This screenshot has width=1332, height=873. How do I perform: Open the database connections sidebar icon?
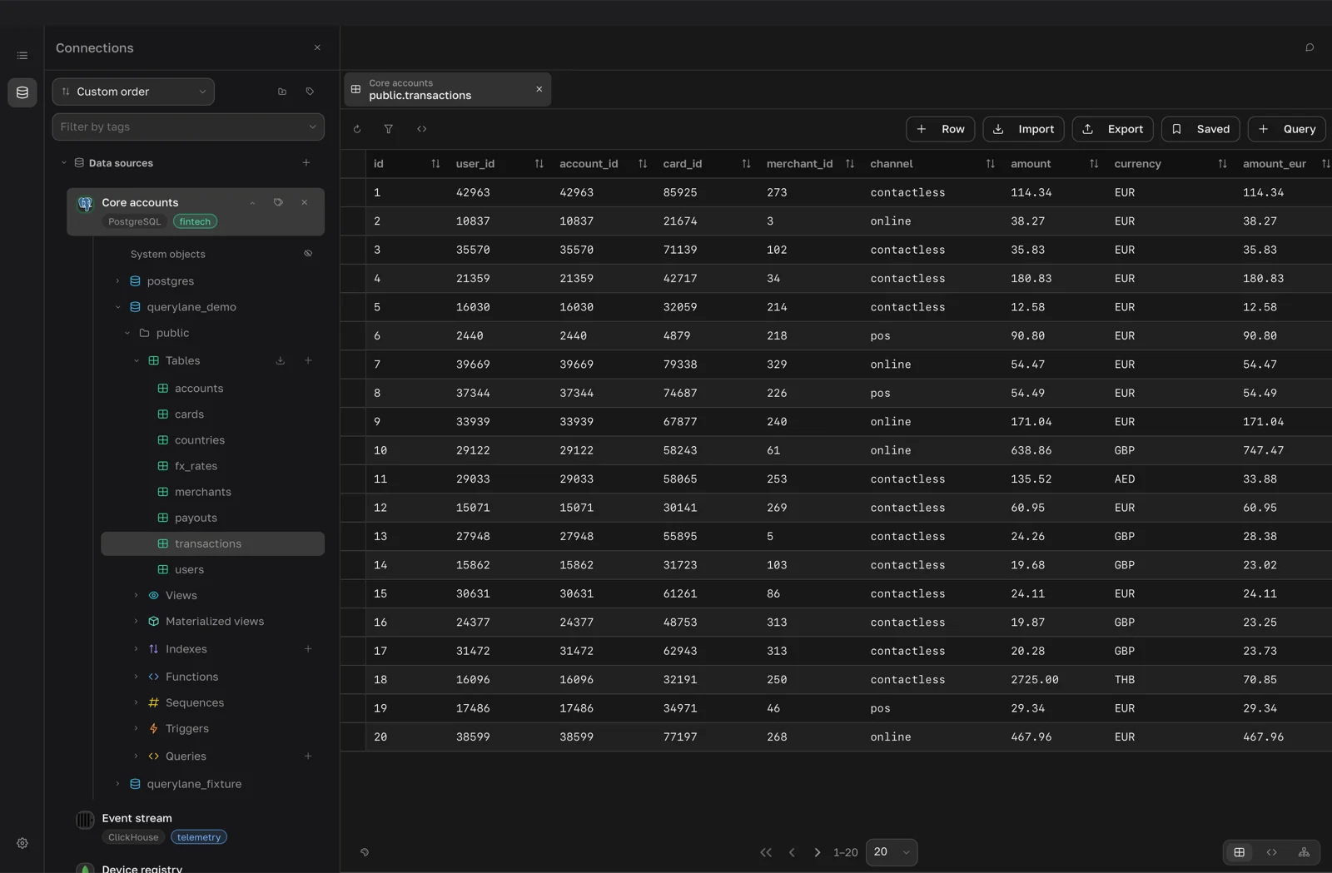coord(22,92)
